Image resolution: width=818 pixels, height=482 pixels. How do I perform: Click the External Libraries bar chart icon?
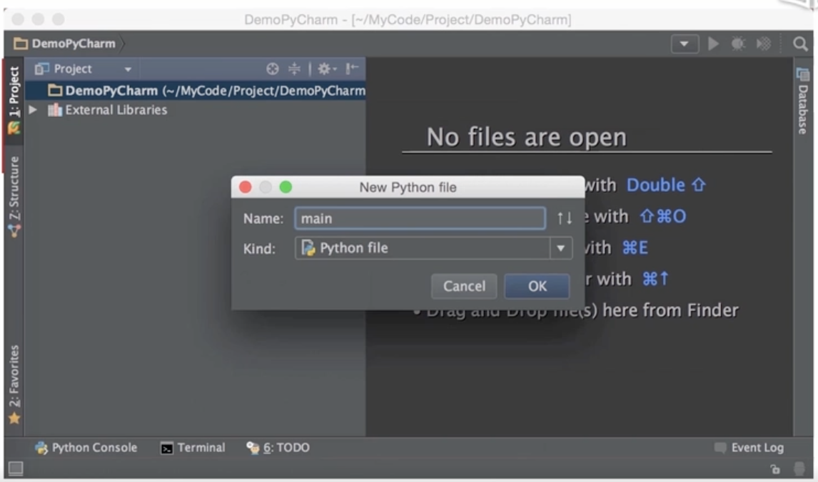55,110
